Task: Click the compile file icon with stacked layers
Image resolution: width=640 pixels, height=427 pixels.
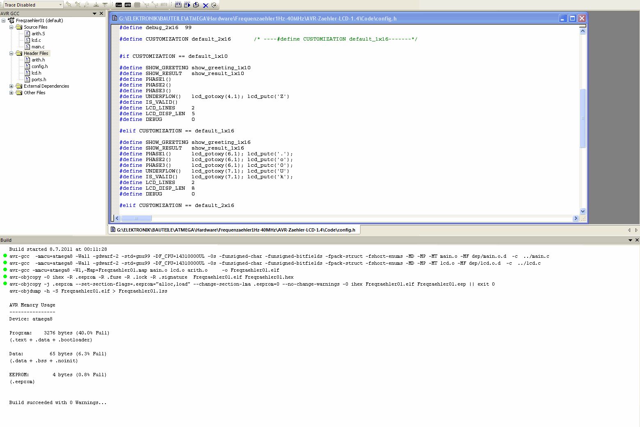Action: [196, 5]
